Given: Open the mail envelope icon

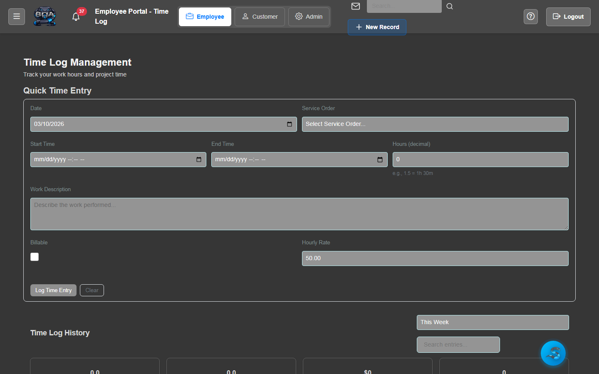Looking at the screenshot, I should 355,6.
